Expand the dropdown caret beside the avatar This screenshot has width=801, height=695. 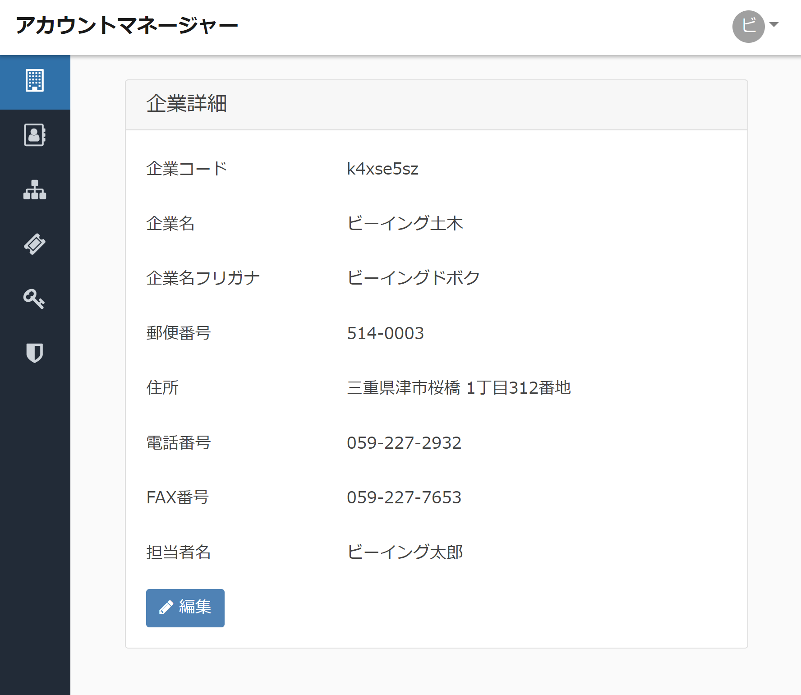[774, 25]
